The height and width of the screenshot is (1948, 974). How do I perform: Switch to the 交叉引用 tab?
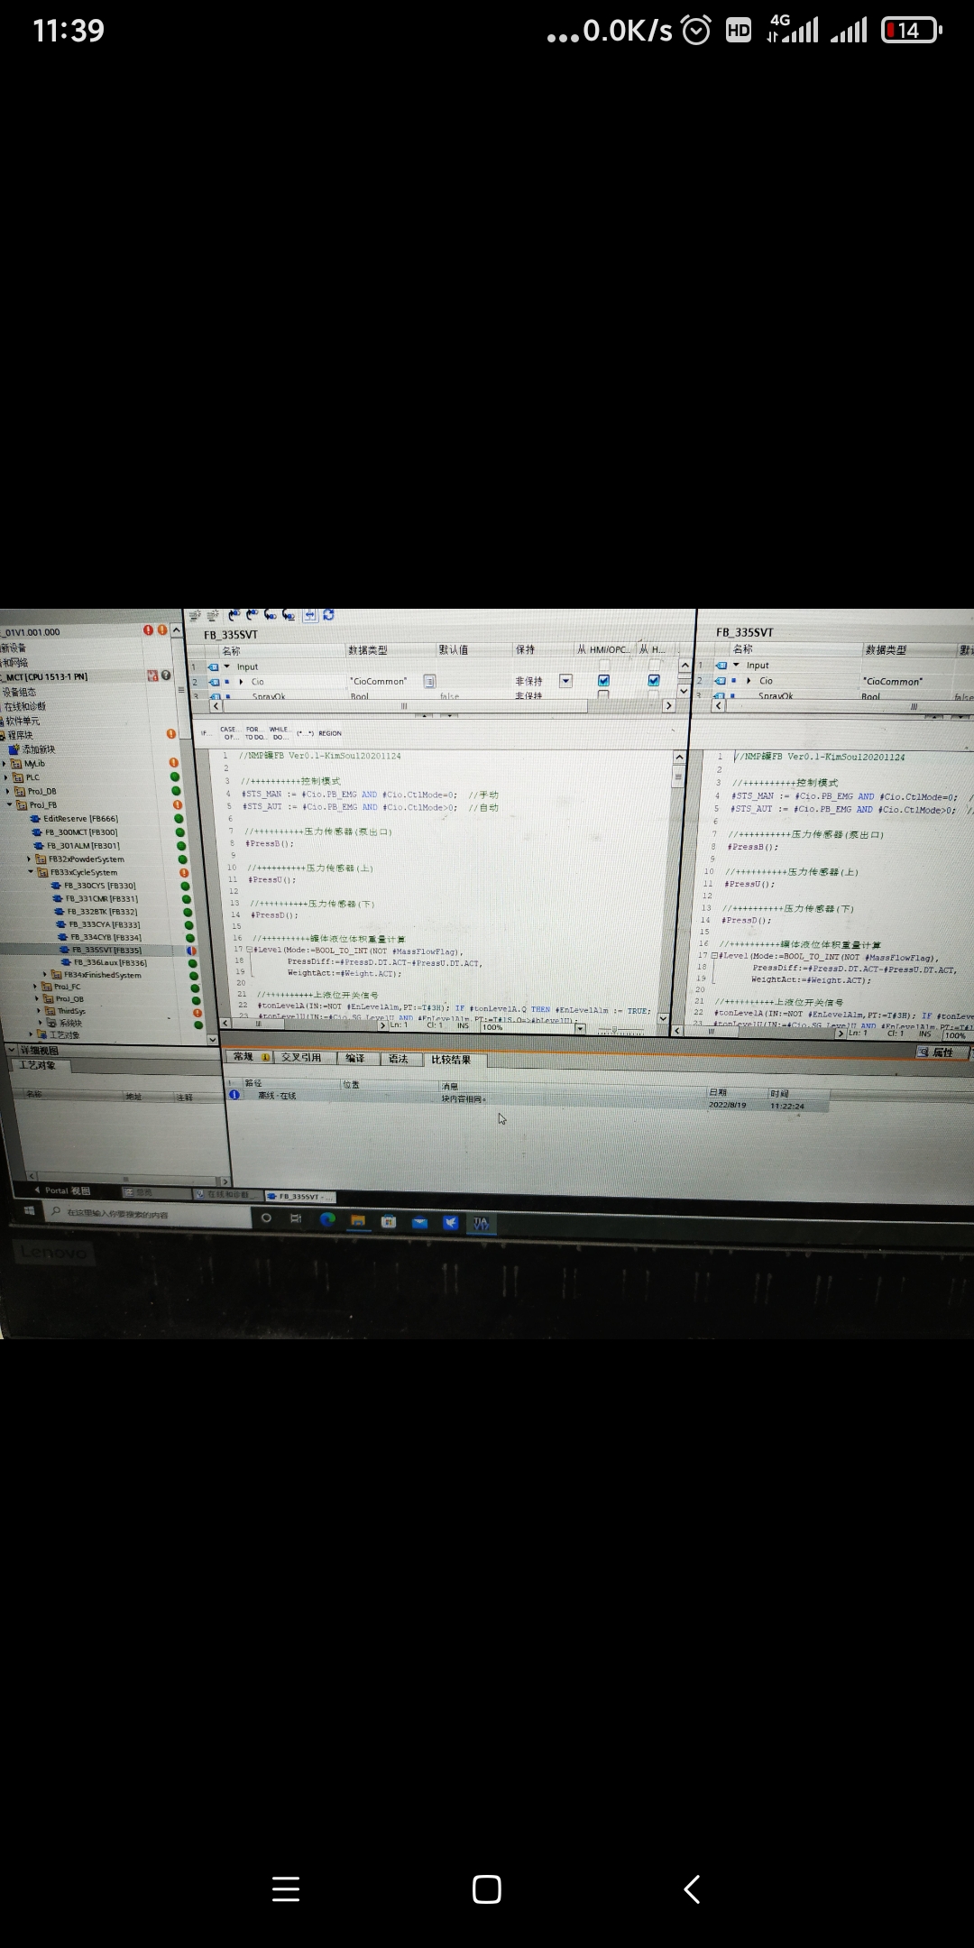300,1058
